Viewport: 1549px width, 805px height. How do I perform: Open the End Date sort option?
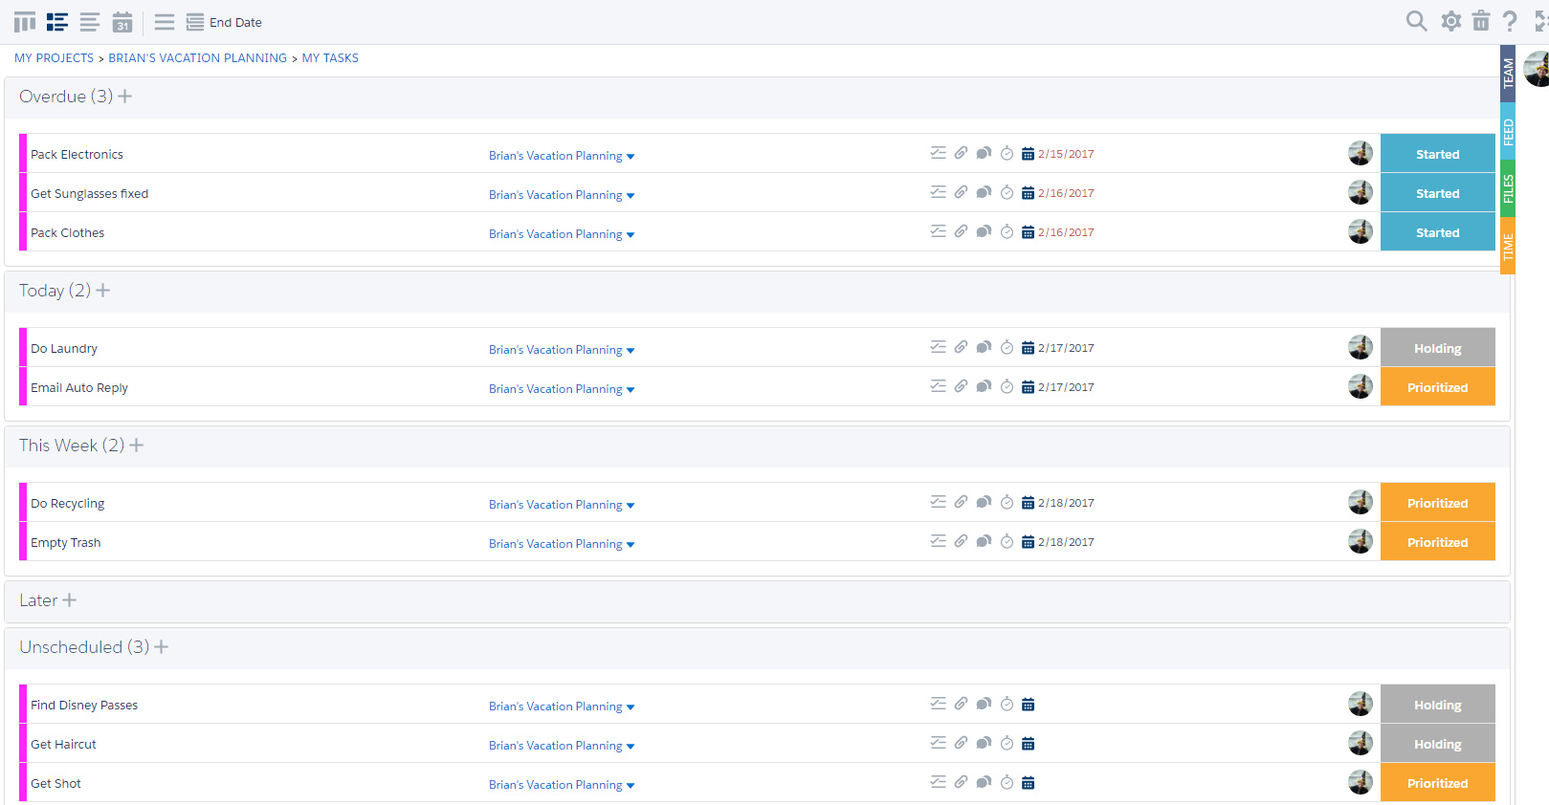(224, 22)
